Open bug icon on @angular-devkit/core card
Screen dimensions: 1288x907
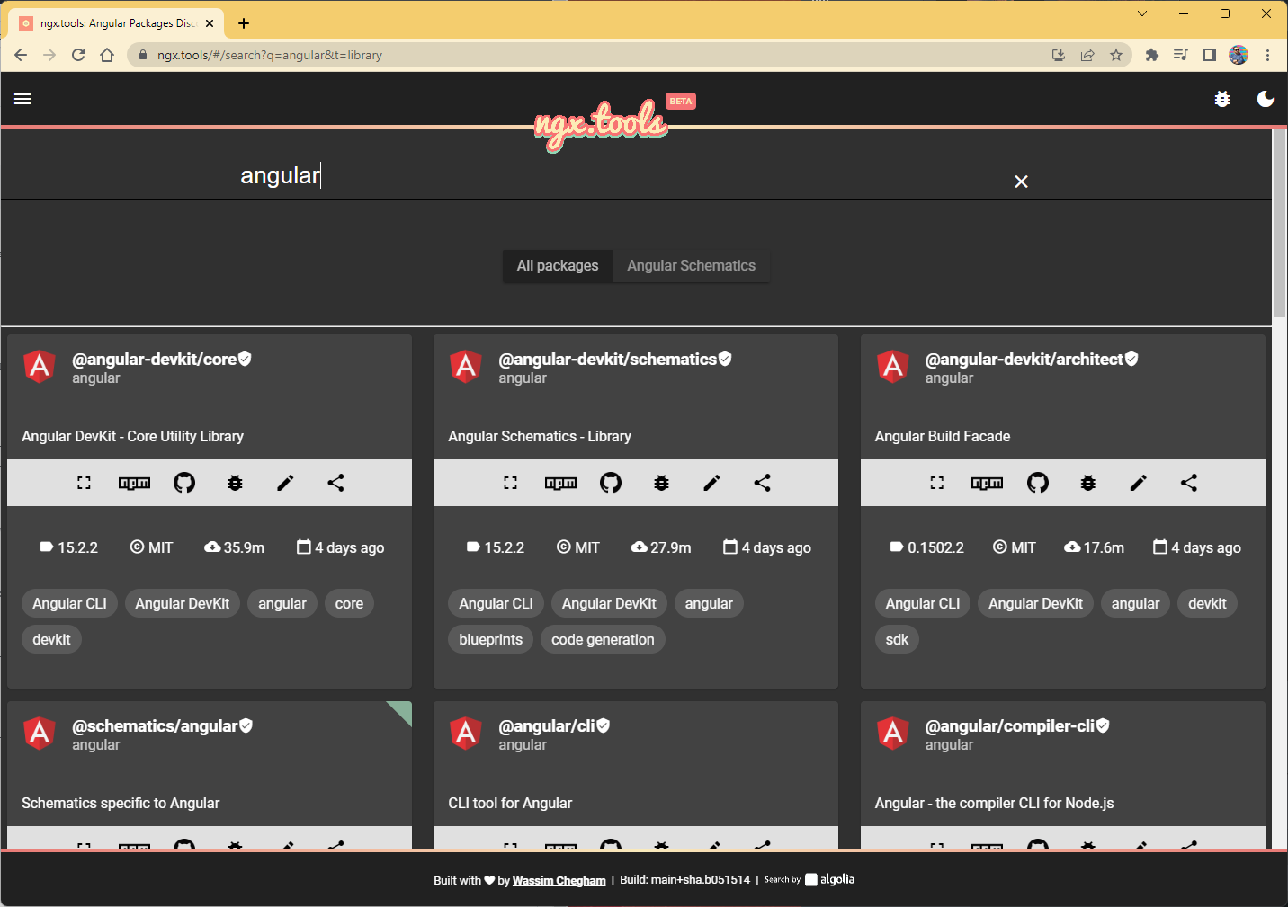point(235,483)
